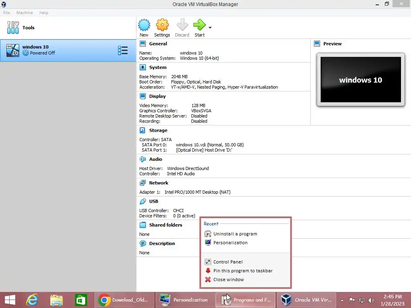
Task: Click the Preview panel icon
Action: 317,43
